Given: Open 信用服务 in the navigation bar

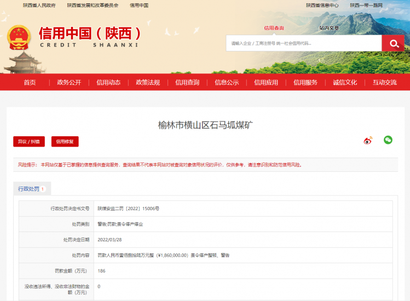Looking at the screenshot, I should pos(305,83).
